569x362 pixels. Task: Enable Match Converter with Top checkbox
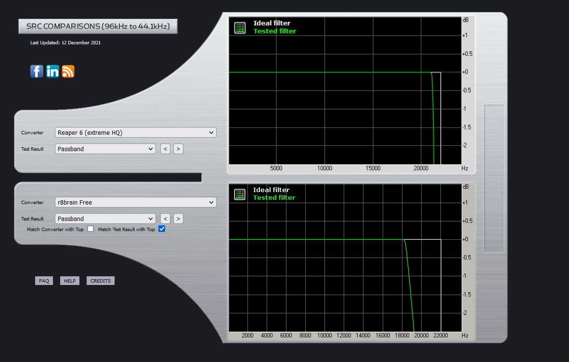[91, 229]
